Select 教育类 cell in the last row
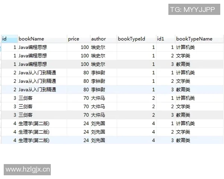This screenshot has width=224, height=179. [x=183, y=141]
